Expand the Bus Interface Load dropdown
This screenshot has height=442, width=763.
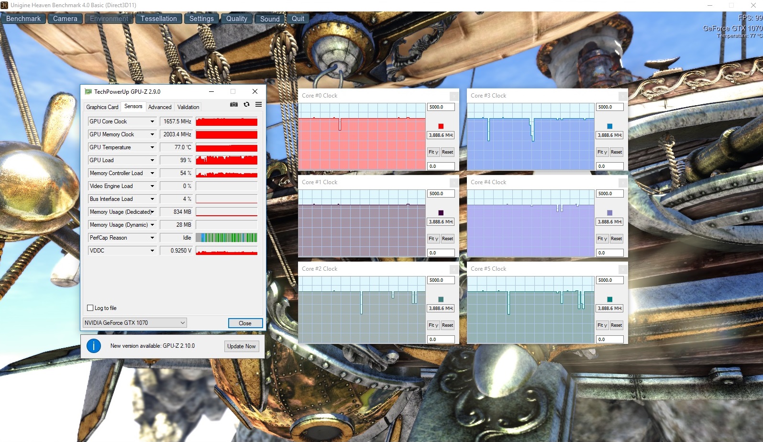152,199
